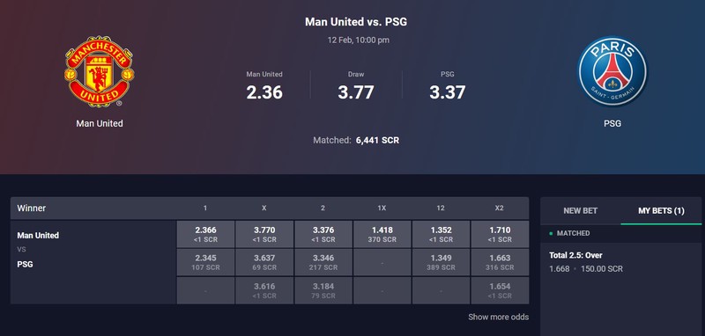Click the Manchester United crest logo
This screenshot has height=336, width=705.
(x=100, y=71)
